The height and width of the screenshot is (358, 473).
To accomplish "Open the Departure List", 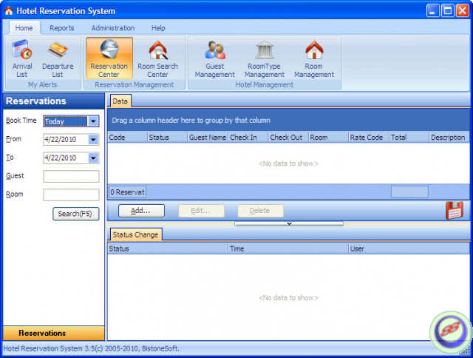I will click(58, 58).
